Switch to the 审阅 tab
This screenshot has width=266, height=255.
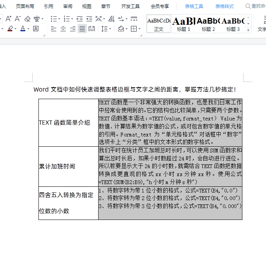[68, 6]
